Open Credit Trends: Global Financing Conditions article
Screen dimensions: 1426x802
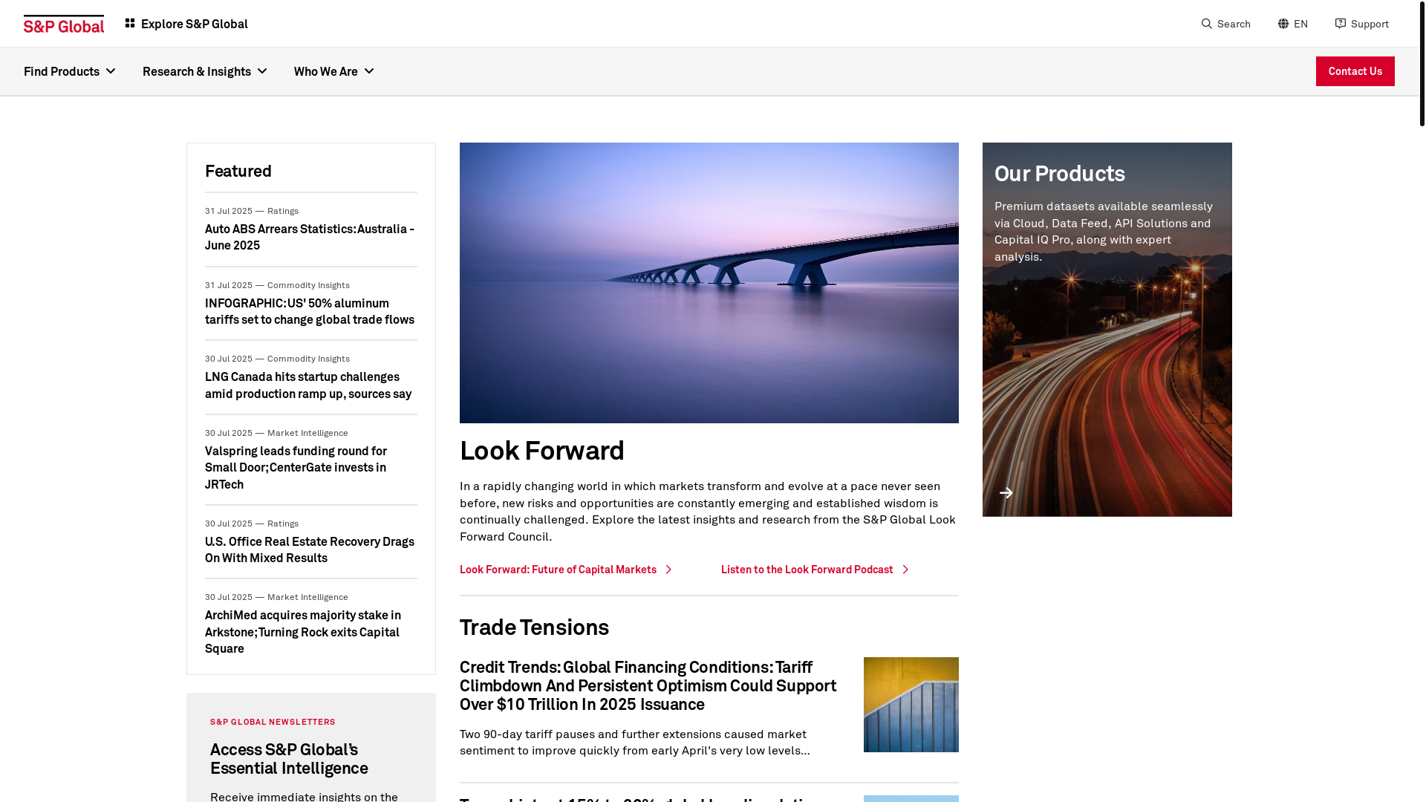[x=648, y=685]
